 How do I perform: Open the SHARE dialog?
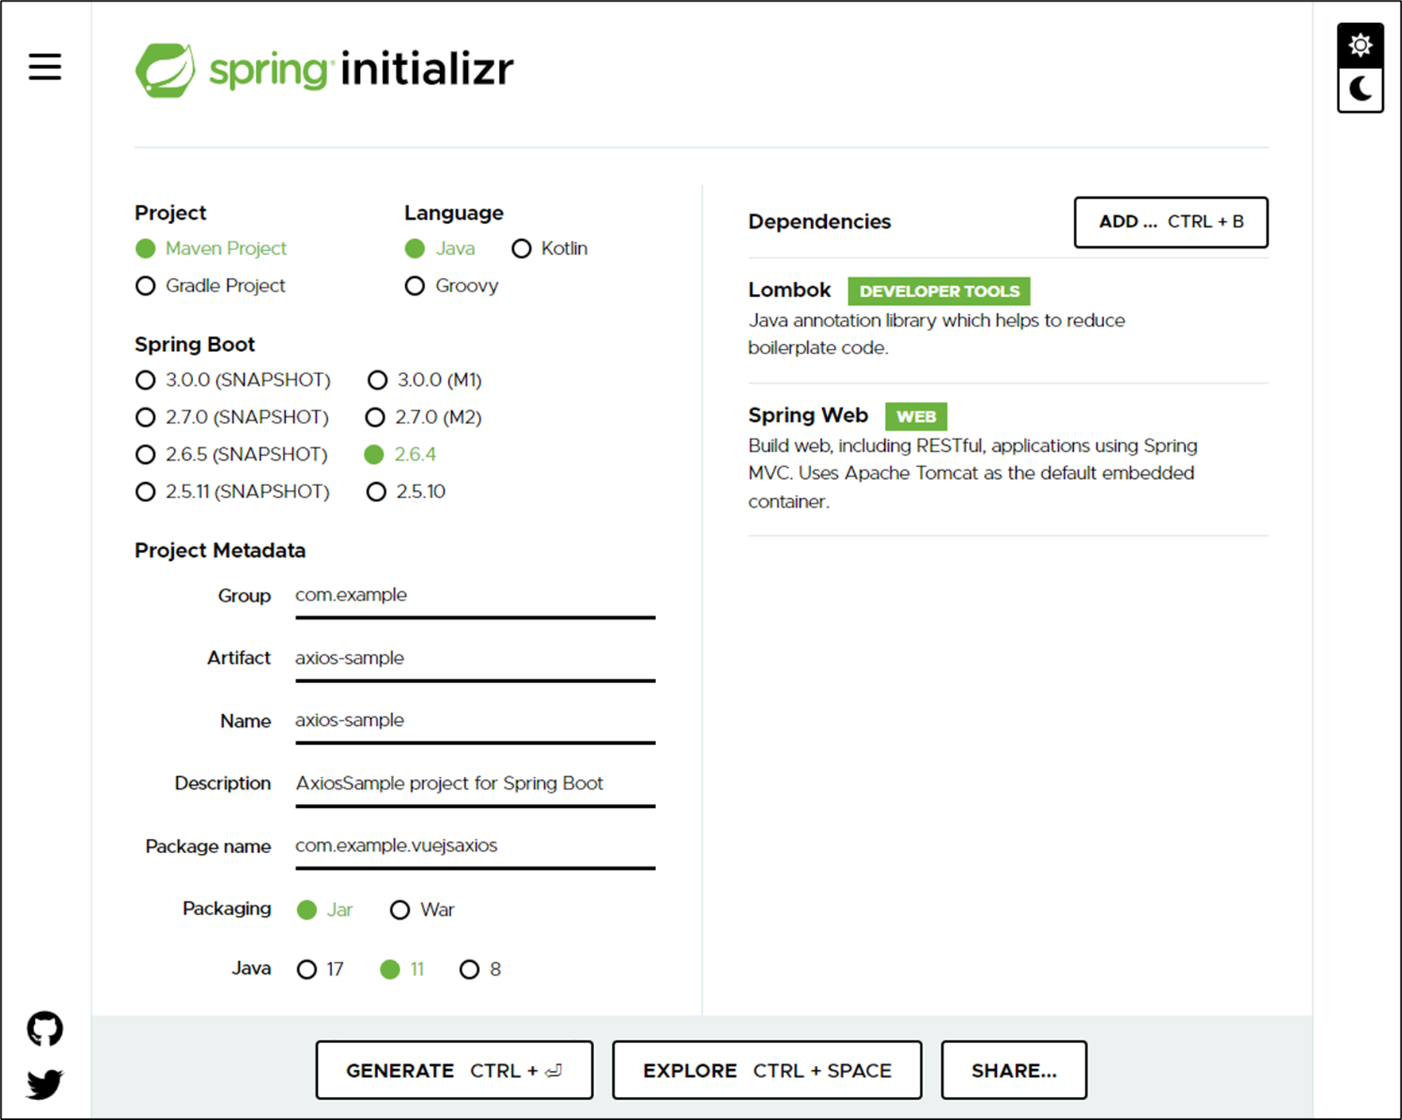[1014, 1070]
